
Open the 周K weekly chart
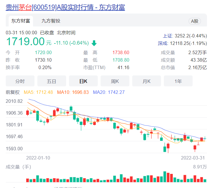pos(115,81)
